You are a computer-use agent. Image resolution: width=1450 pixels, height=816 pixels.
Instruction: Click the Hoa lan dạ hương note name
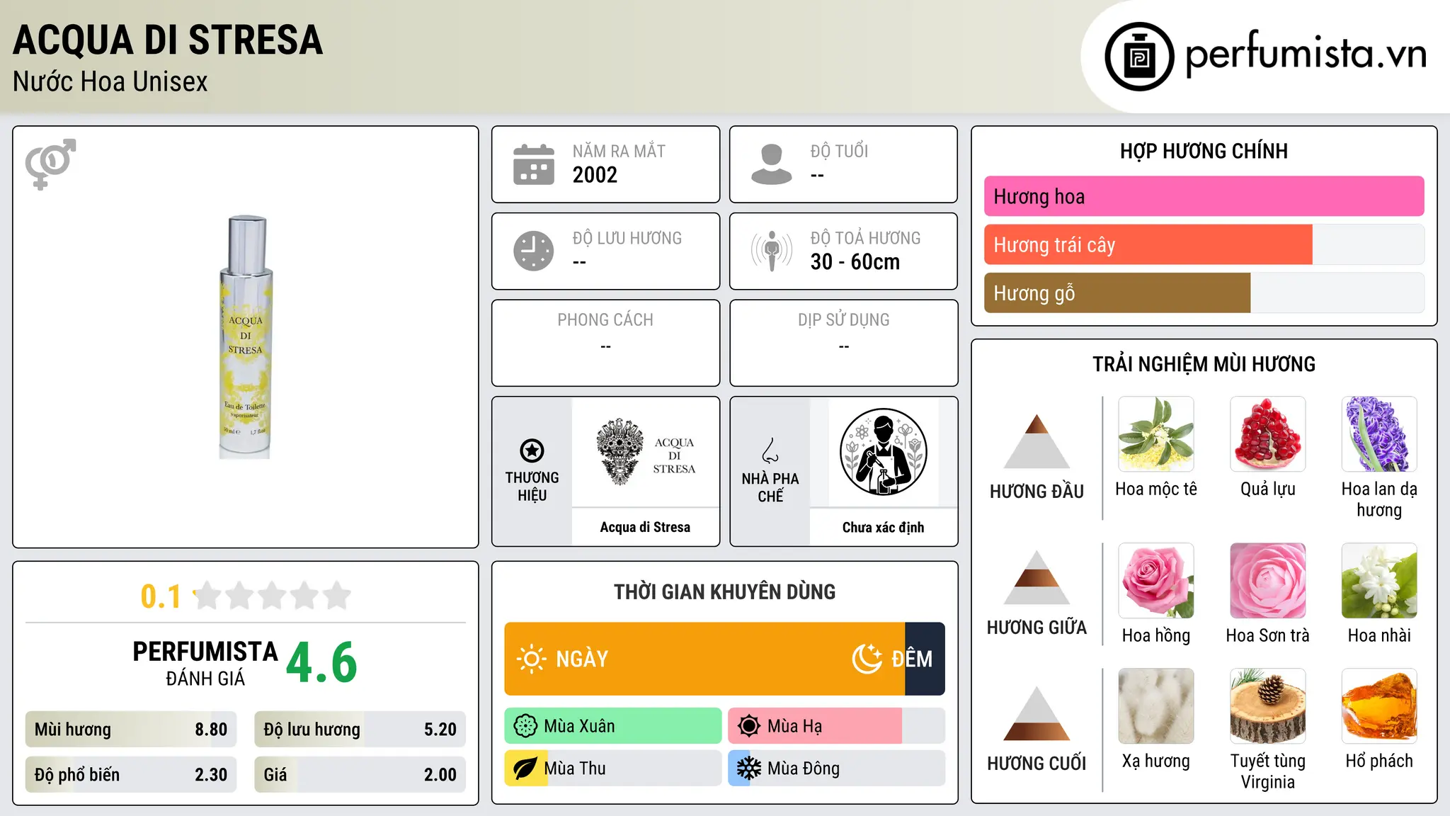coord(1379,499)
